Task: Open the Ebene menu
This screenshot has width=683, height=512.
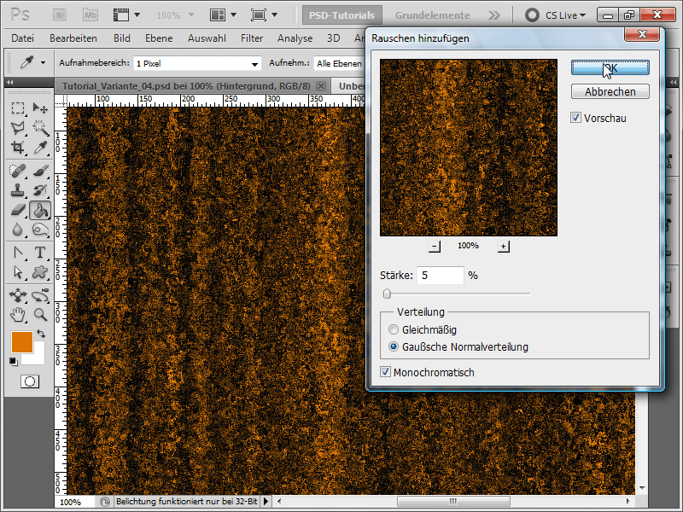Action: coord(159,38)
